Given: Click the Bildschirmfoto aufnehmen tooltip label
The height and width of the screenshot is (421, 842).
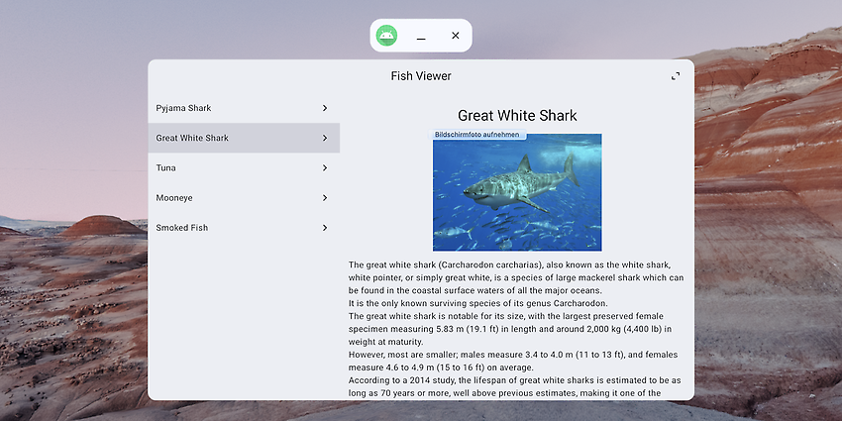Looking at the screenshot, I should [476, 135].
